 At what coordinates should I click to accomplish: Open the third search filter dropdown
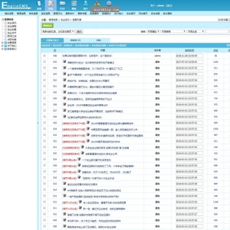pos(196,31)
